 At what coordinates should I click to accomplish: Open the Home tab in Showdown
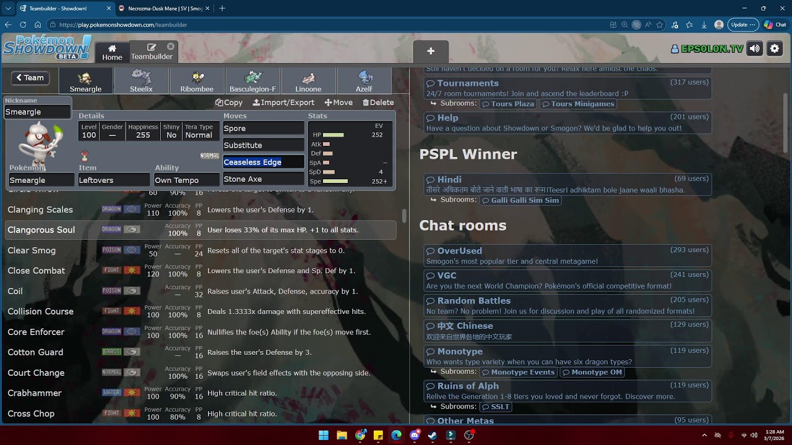click(112, 52)
